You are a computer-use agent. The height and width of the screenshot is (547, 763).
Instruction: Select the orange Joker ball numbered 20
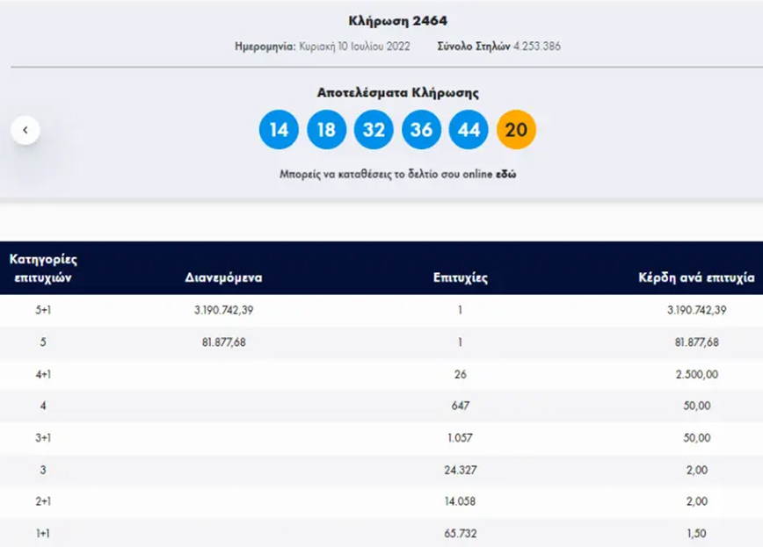516,130
